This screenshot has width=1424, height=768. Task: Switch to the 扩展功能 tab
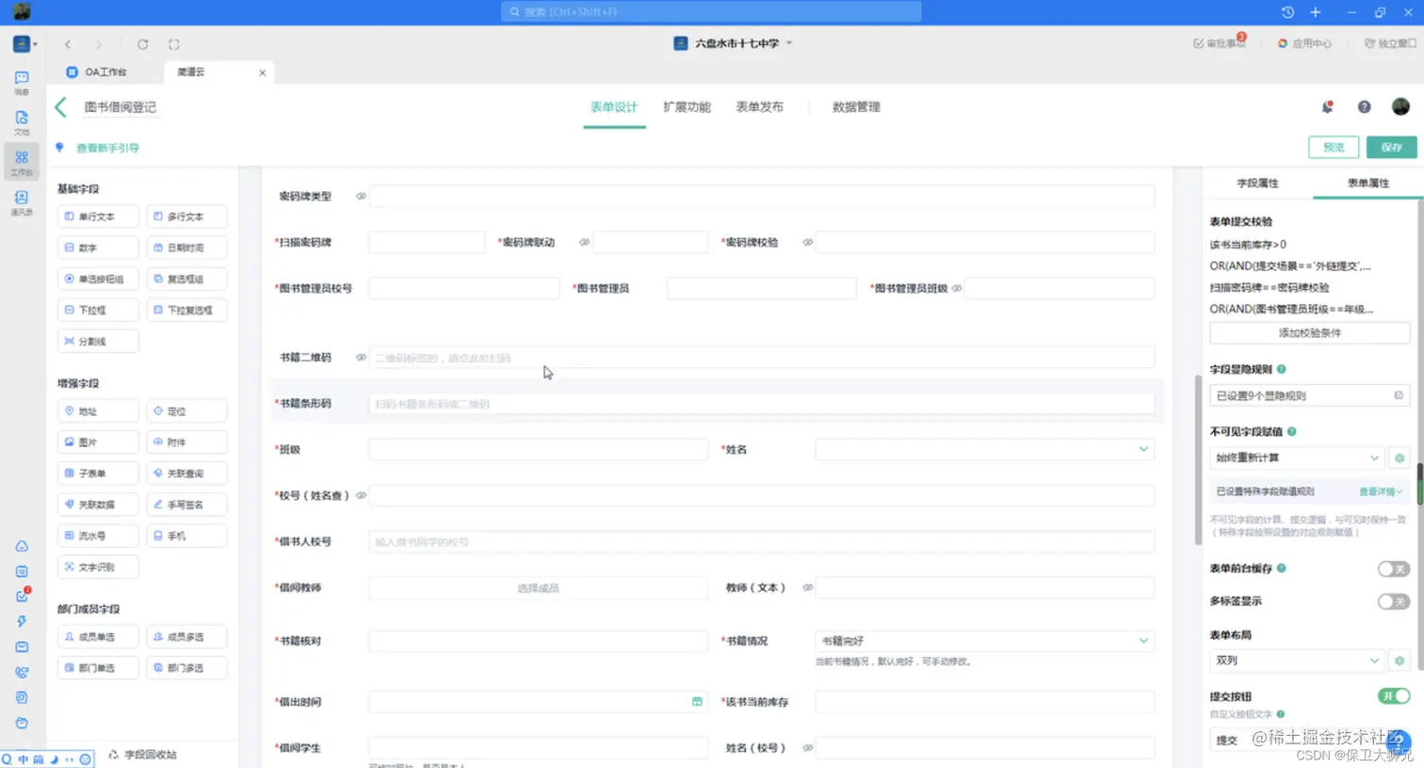pos(687,107)
